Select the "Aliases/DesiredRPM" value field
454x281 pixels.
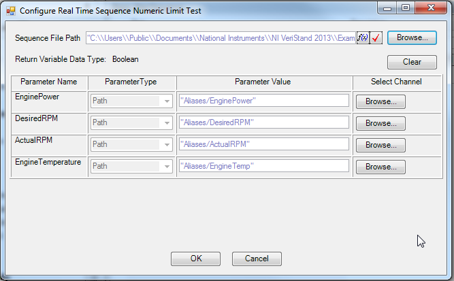pyautogui.click(x=263, y=123)
